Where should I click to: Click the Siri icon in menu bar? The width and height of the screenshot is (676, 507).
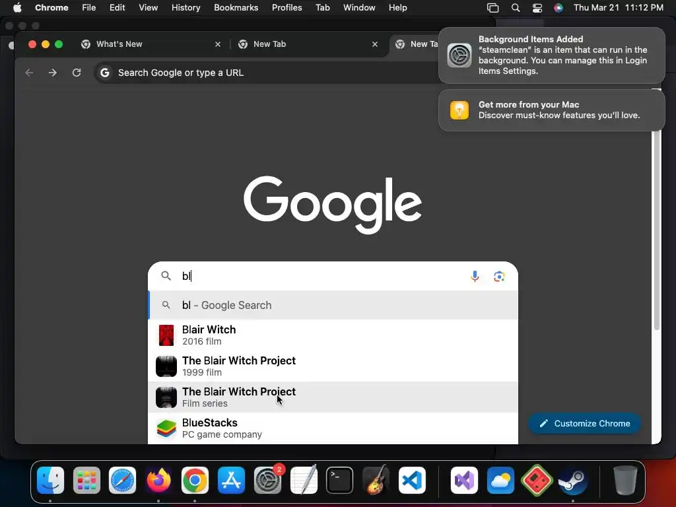coord(558,8)
